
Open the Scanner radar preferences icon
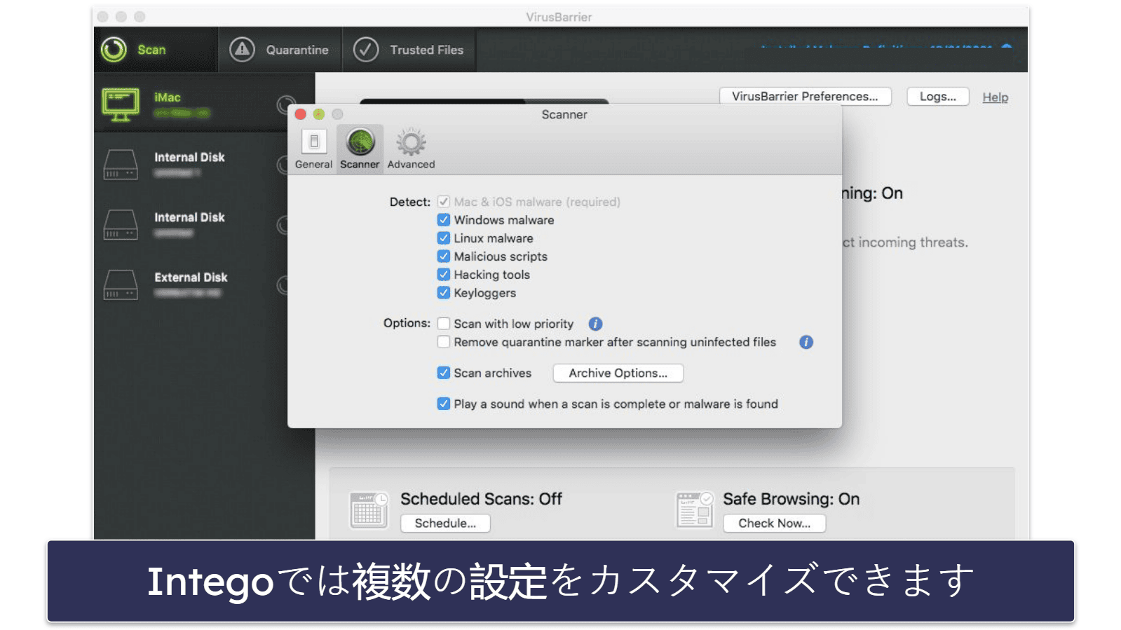coord(360,149)
